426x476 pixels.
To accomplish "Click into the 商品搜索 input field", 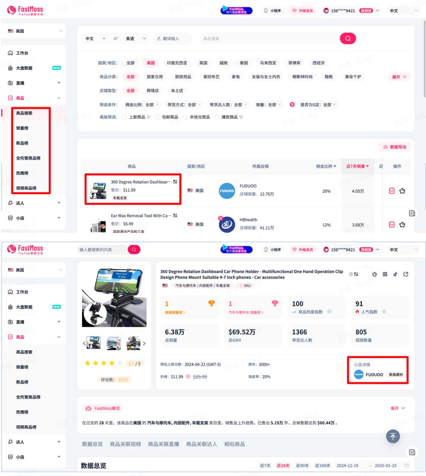I will (x=269, y=38).
